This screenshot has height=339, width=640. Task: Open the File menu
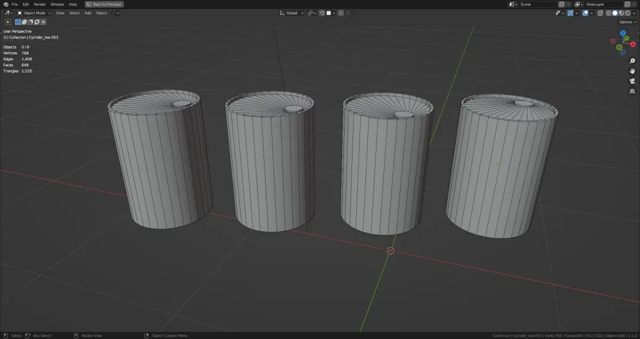point(14,4)
